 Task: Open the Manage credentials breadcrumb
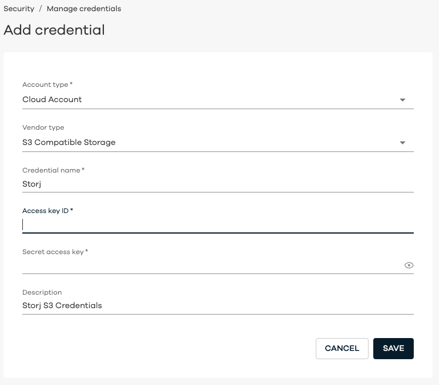click(x=84, y=9)
